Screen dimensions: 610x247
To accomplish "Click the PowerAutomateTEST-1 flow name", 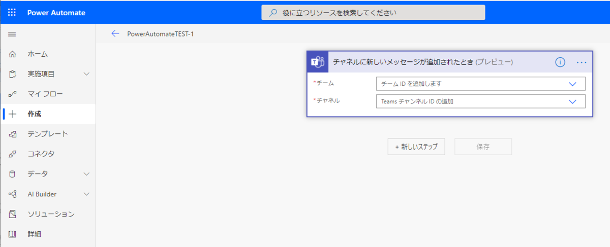I will (x=161, y=34).
